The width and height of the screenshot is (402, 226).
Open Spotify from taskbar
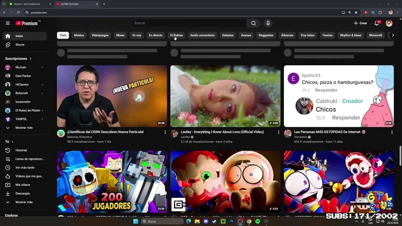pyautogui.click(x=258, y=221)
